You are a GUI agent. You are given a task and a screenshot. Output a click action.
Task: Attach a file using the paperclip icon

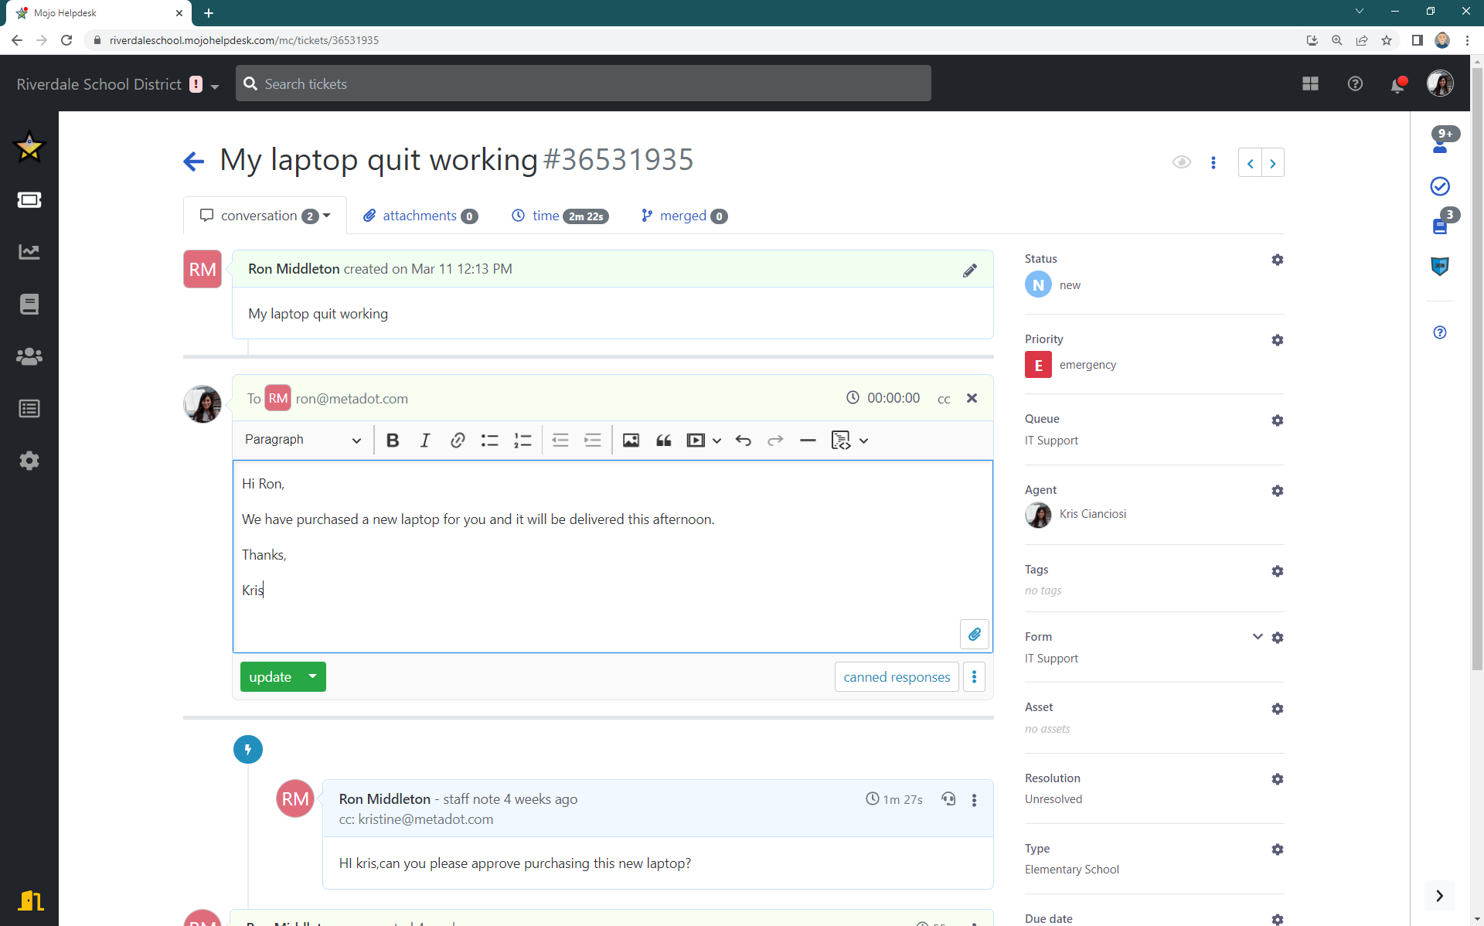click(974, 634)
